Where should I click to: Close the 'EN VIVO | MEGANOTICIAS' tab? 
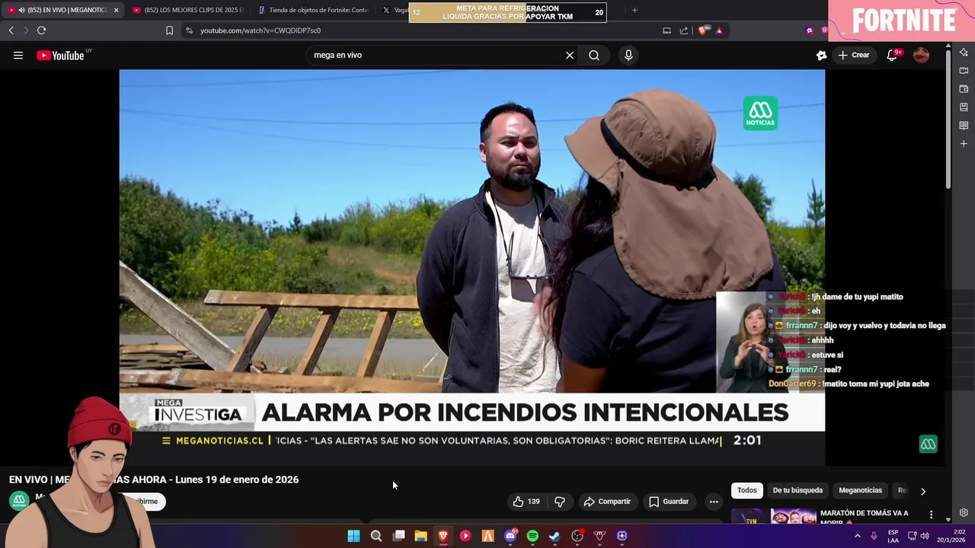point(116,11)
